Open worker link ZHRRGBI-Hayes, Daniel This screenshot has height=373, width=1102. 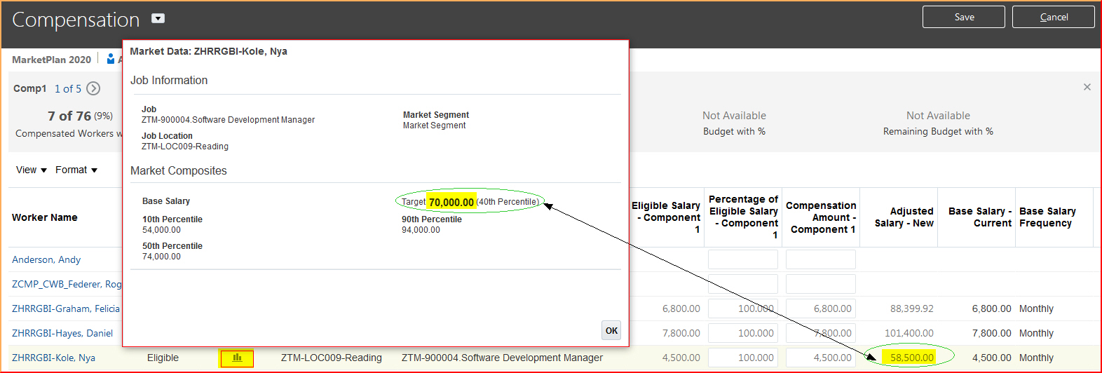pyautogui.click(x=62, y=333)
